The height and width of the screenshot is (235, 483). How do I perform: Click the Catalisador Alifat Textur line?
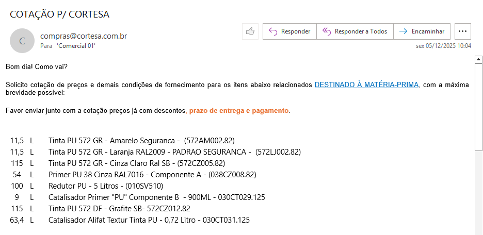tap(149, 220)
